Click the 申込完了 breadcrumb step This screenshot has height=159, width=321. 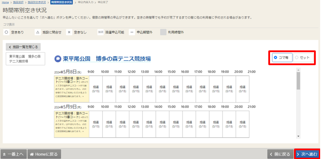pyautogui.click(x=103, y=3)
